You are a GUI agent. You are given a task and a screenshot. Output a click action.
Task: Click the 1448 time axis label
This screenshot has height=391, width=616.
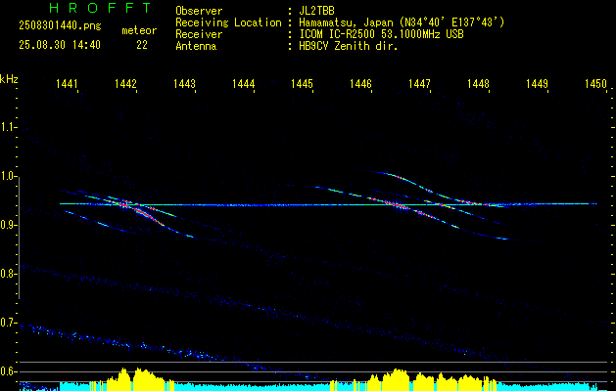(479, 83)
